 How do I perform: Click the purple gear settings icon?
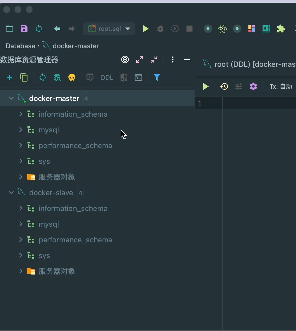[253, 86]
